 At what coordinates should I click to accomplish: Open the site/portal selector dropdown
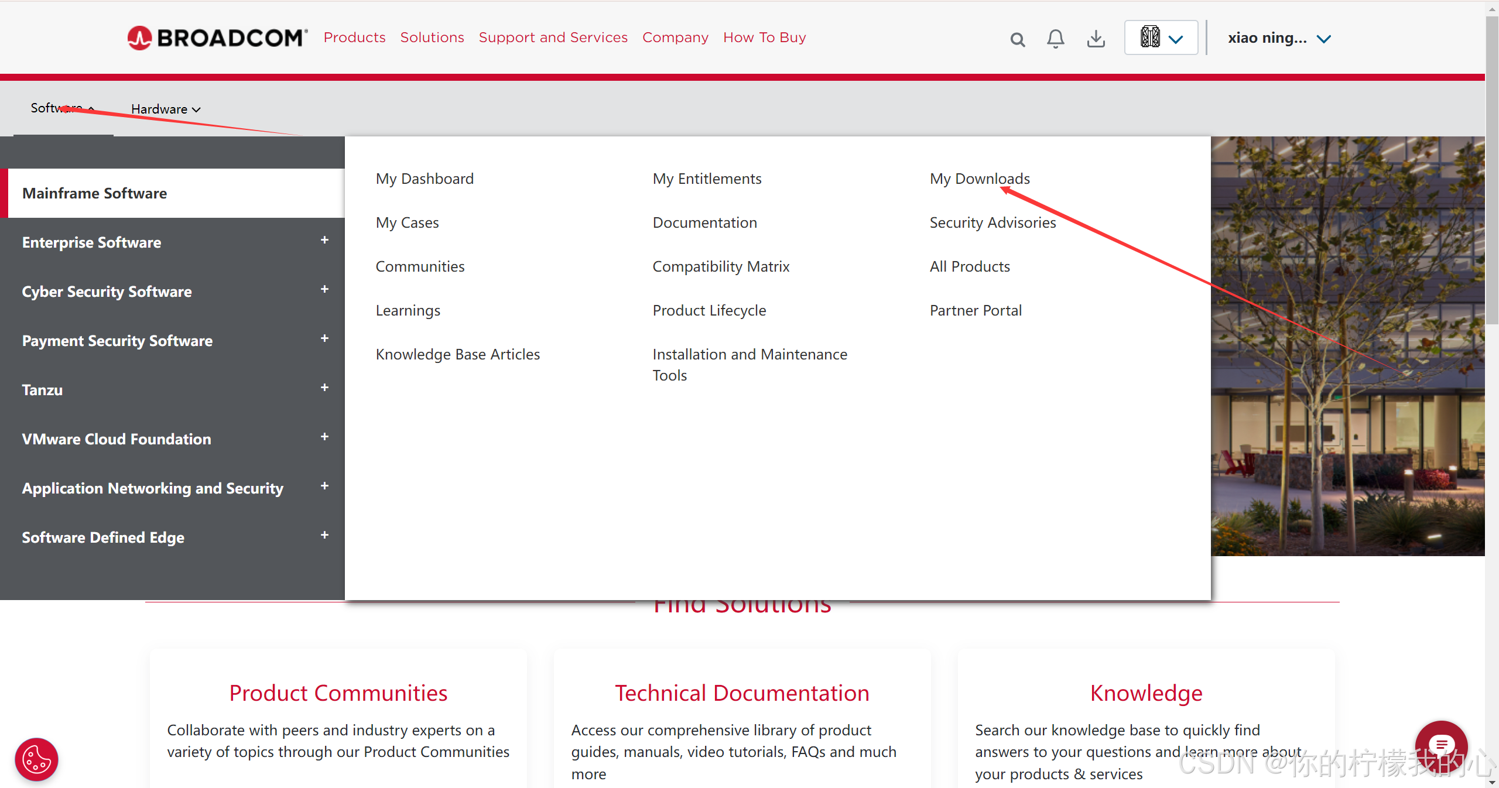pos(1161,38)
